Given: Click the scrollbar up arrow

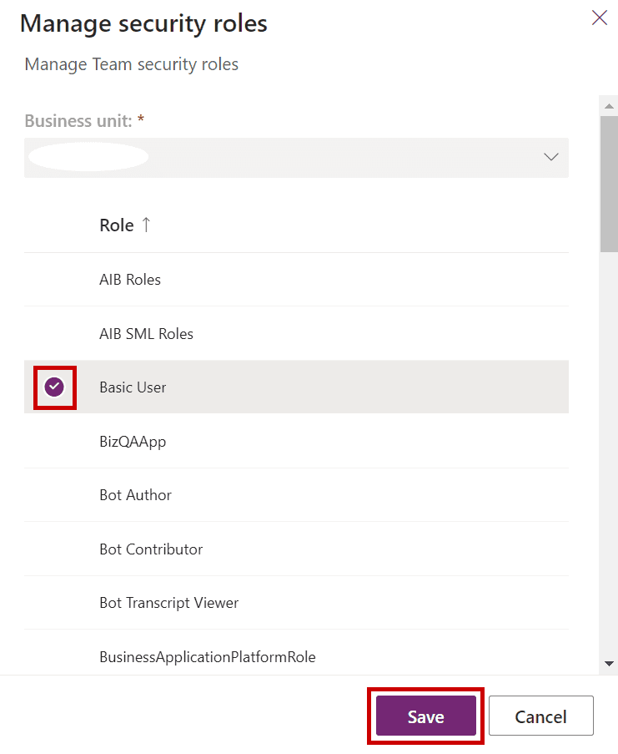Looking at the screenshot, I should (x=609, y=106).
